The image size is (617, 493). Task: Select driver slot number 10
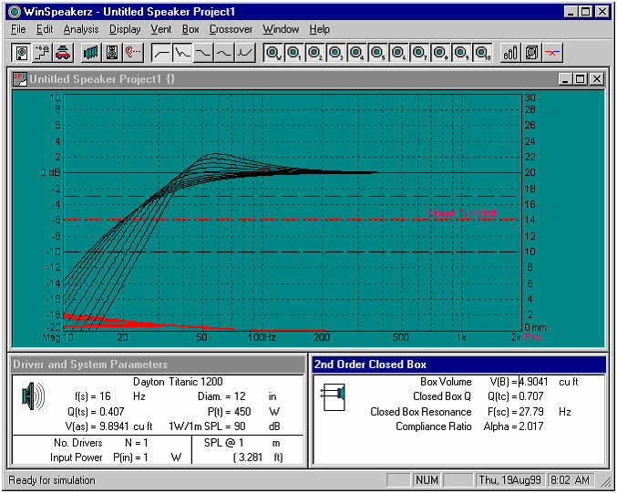pyautogui.click(x=483, y=52)
